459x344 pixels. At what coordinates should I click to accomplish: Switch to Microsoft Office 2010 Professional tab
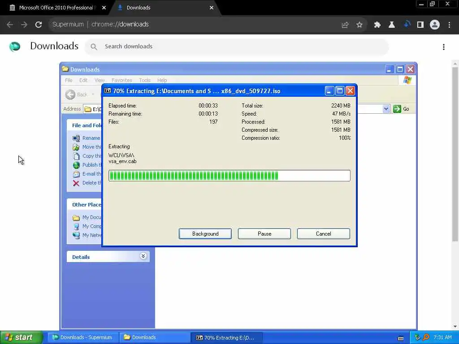tap(57, 8)
